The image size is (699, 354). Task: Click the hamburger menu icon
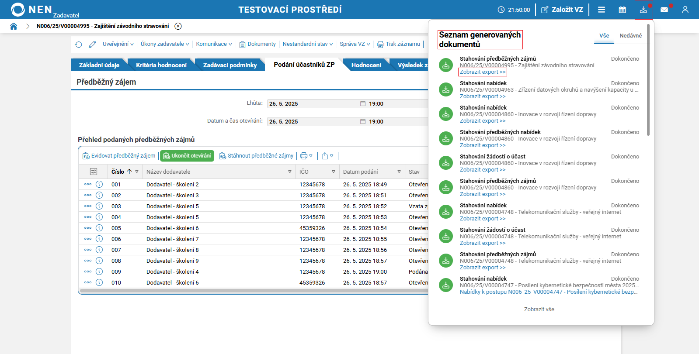tap(602, 10)
